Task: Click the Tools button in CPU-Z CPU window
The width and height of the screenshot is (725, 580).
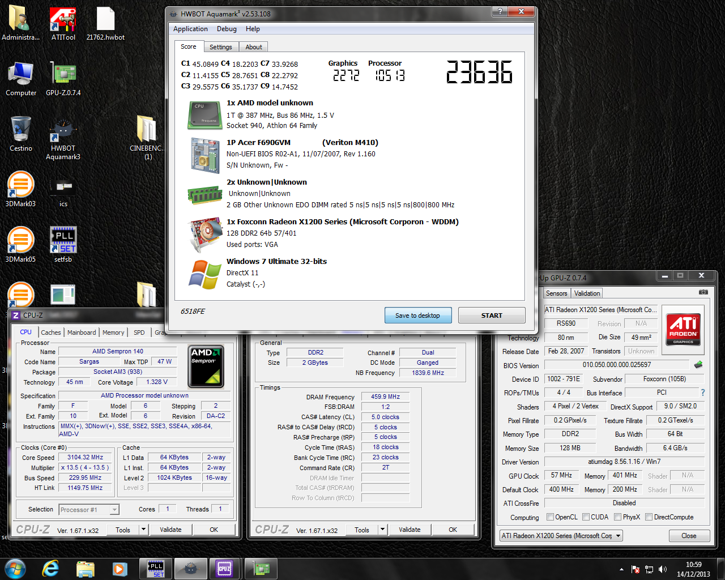Action: pos(123,530)
